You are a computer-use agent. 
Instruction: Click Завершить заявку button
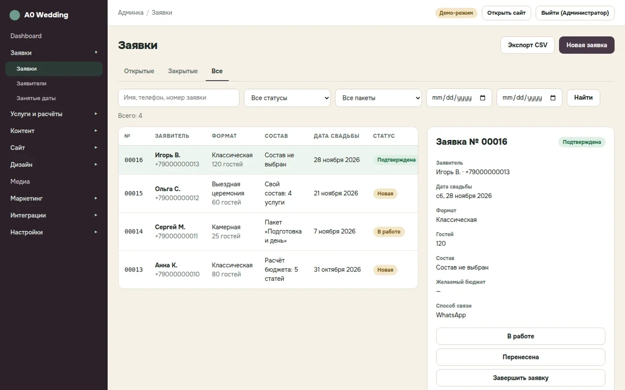(x=521, y=378)
